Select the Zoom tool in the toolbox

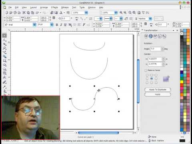[x=4, y=48]
